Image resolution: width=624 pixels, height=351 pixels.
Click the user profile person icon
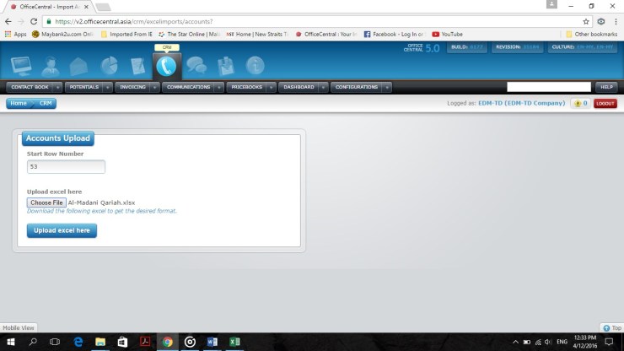[50, 65]
